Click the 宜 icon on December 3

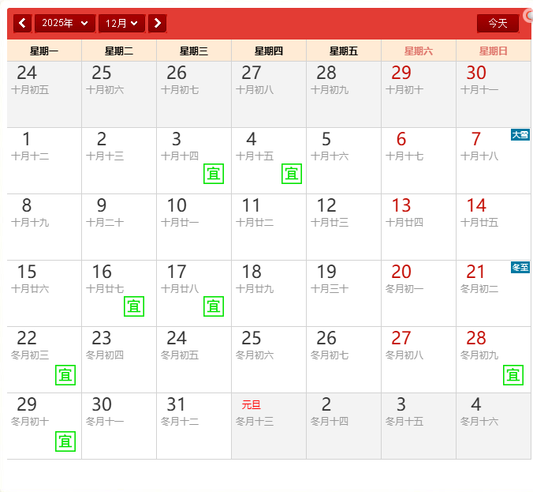[213, 174]
